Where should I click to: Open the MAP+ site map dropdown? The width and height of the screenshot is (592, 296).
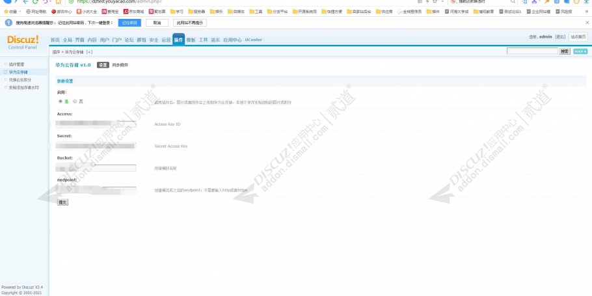(x=580, y=51)
